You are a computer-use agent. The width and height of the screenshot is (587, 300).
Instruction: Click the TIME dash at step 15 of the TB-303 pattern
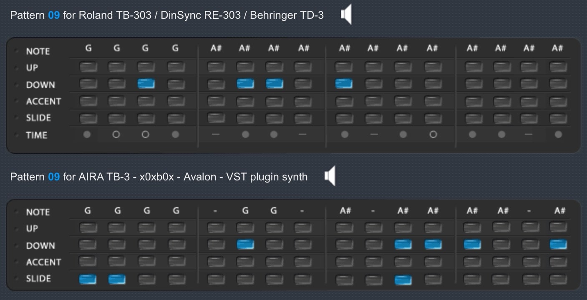(x=529, y=135)
